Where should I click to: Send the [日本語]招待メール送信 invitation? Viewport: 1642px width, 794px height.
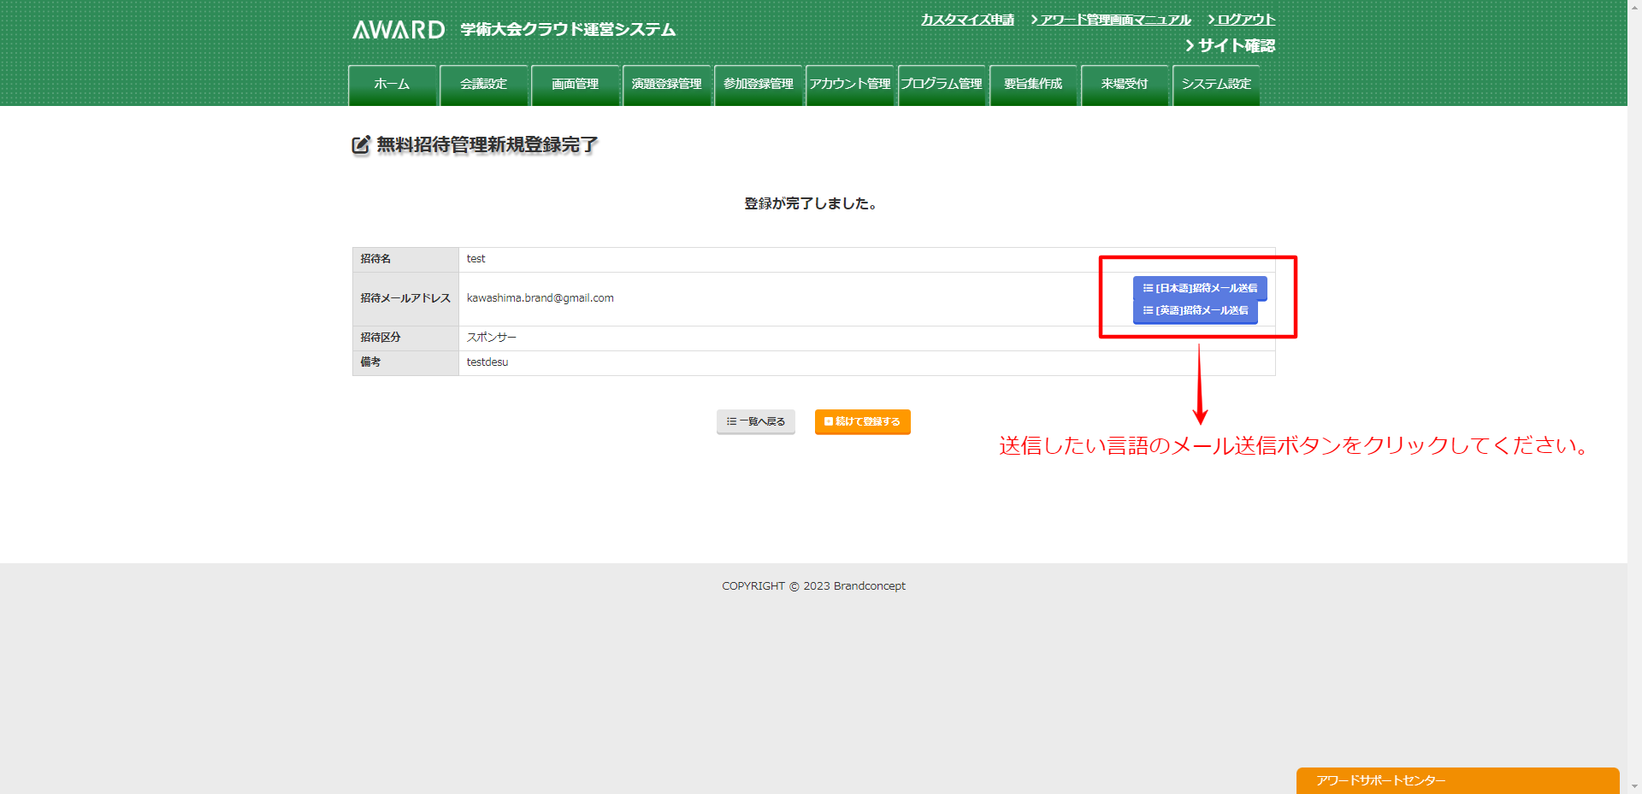click(1199, 288)
